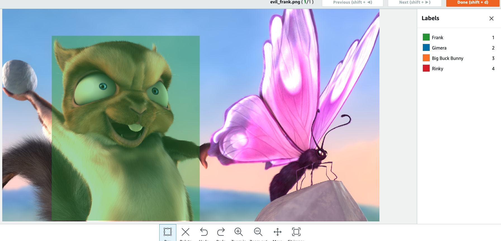Screen dimensions: 501x241
Task: Click the Delete tool icon
Action: click(x=186, y=232)
